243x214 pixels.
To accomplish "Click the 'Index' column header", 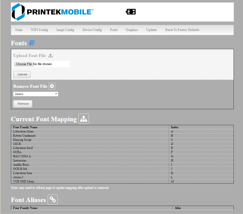I will point(175,127).
